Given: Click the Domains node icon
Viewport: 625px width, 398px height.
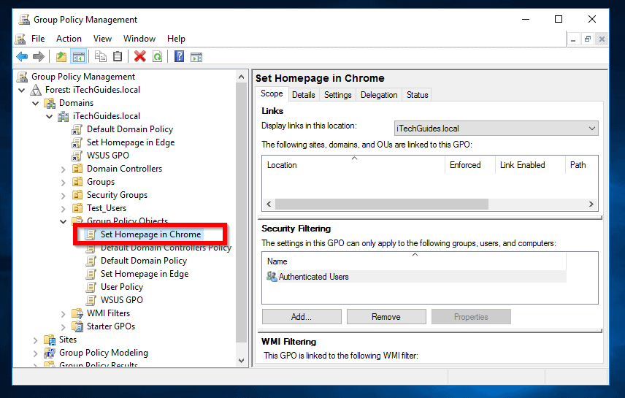Looking at the screenshot, I should point(50,103).
